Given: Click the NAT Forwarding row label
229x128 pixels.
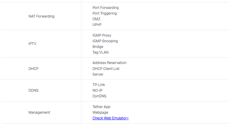Looking at the screenshot, I should [x=41, y=16].
